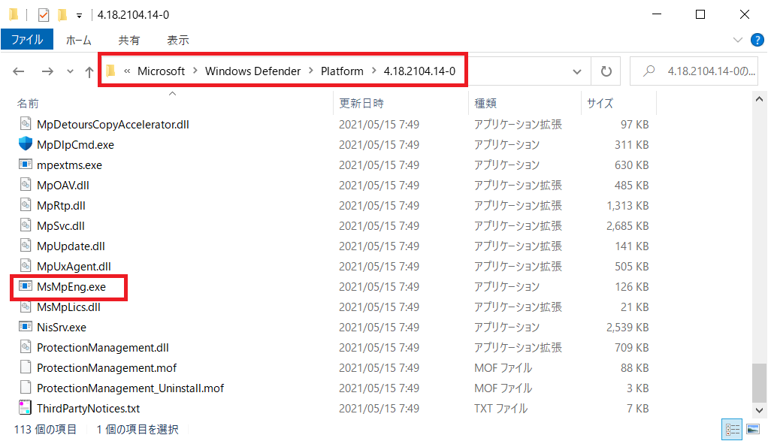Screen dimensions: 768x441
Task: Click type TXT ファイル cell
Action: pyautogui.click(x=500, y=409)
